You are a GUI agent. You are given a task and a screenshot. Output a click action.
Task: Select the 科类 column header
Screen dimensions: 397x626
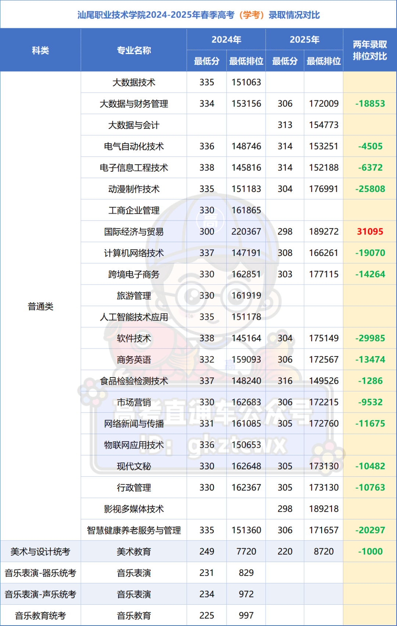click(40, 50)
